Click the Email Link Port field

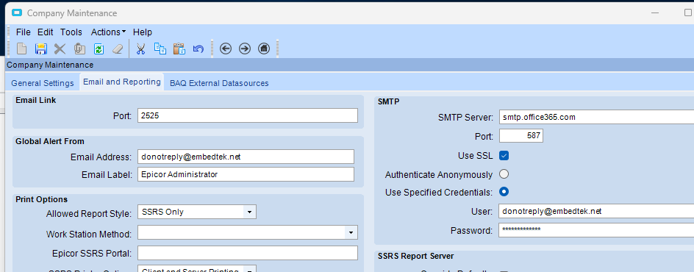[x=248, y=116]
